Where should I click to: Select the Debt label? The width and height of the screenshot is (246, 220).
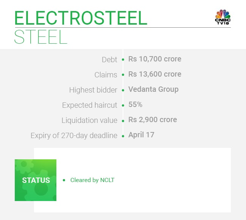tap(109, 60)
